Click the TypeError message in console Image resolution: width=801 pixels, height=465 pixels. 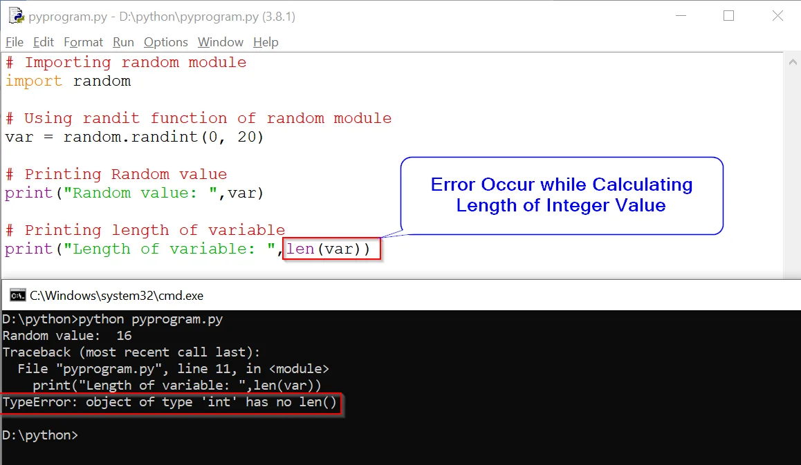pyautogui.click(x=172, y=401)
